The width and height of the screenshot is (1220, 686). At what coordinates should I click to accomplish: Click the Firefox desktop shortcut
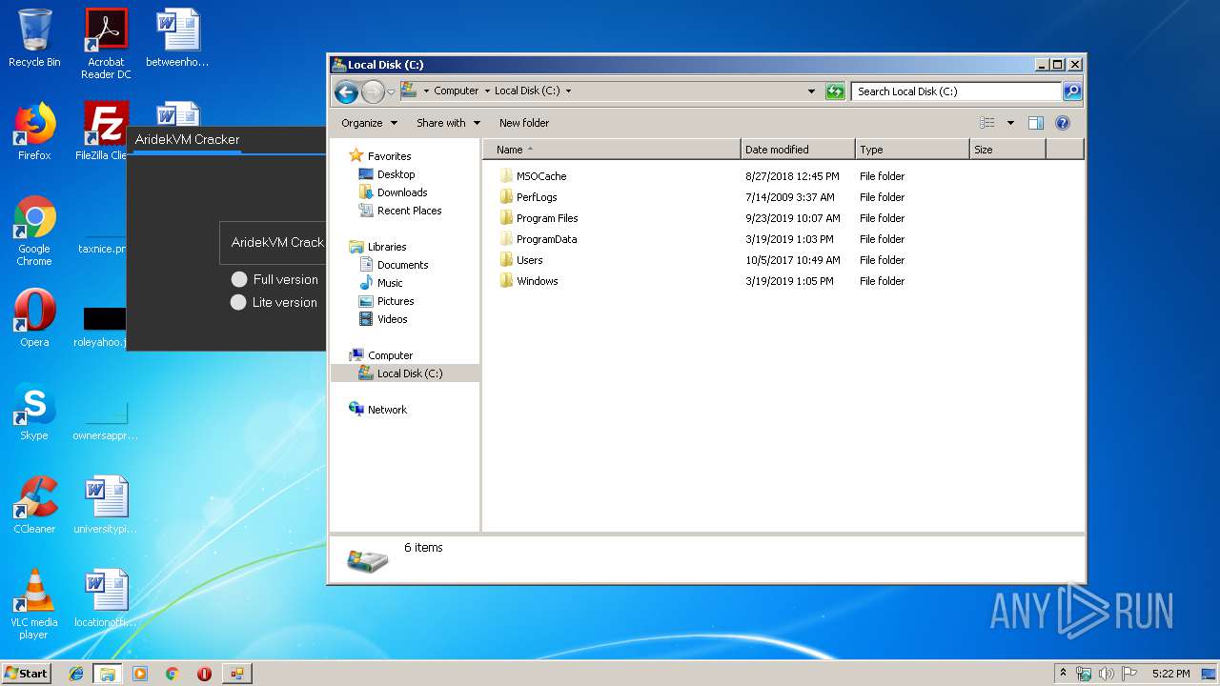[34, 132]
